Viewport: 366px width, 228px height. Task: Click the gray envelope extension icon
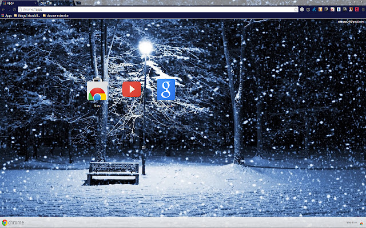(x=308, y=10)
